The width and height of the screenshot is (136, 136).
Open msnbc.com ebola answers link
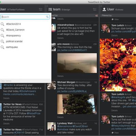tap(20, 94)
